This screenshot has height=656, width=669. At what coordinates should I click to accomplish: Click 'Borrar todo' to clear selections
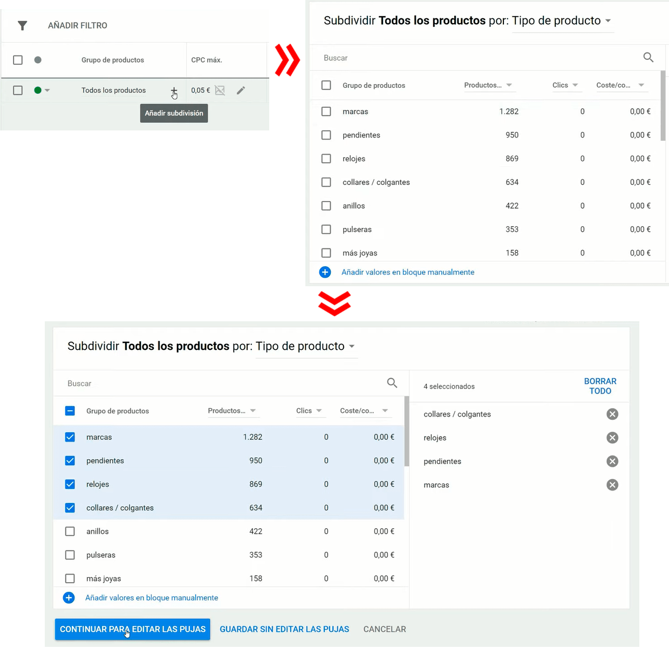[600, 386]
